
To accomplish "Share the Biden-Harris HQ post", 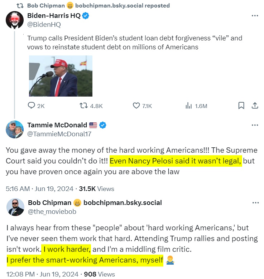I will pyautogui.click(x=255, y=106).
